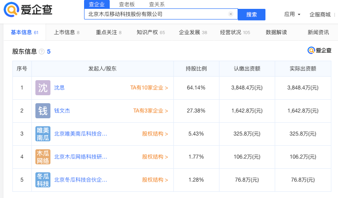This screenshot has width=338, height=198.
Task: Click the 64.14% shareholding cell
Action: click(196, 88)
